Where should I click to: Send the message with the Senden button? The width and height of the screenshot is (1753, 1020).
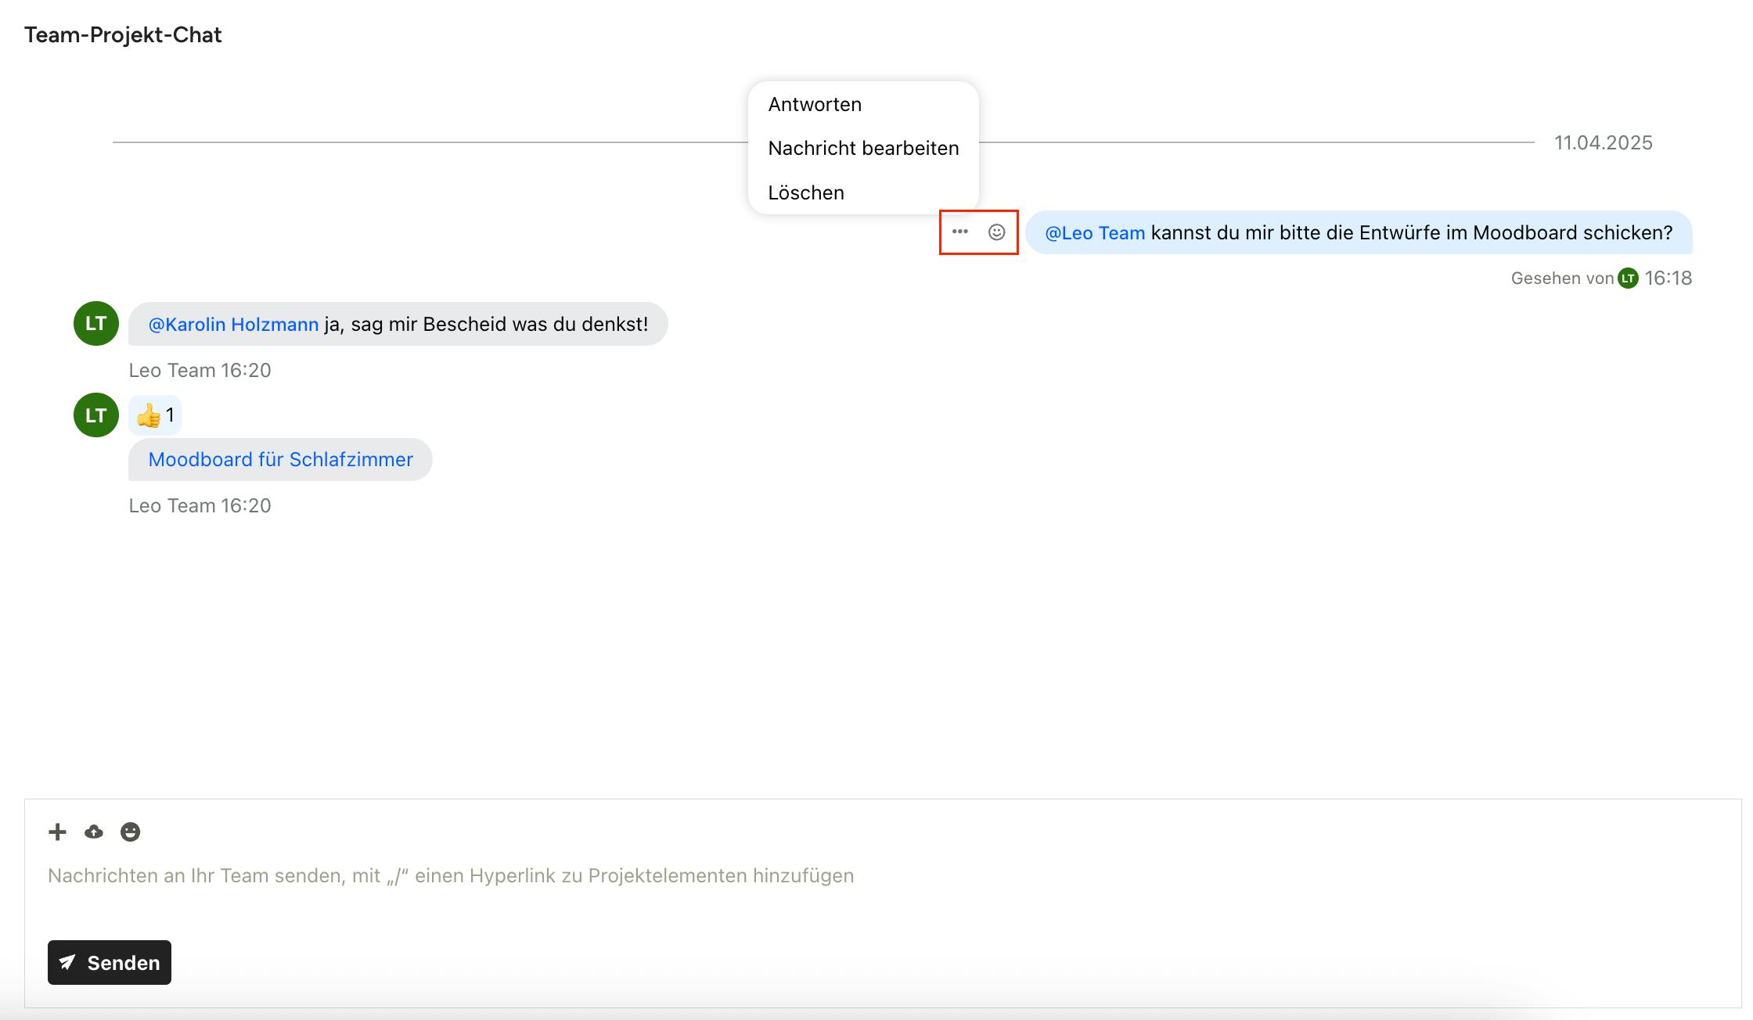(110, 962)
